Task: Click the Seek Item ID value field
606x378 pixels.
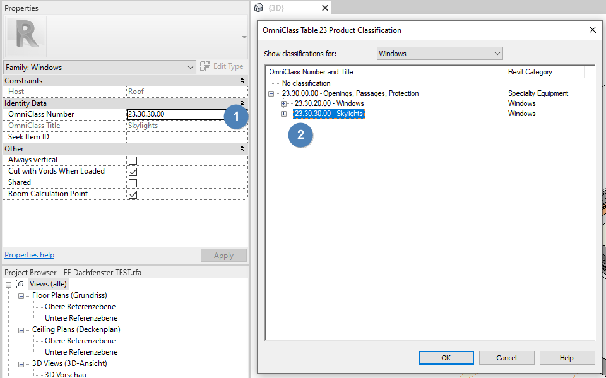Action: click(187, 137)
